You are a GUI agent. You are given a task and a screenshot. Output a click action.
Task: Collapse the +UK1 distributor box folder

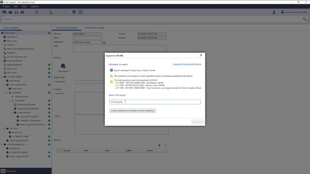click(2, 145)
